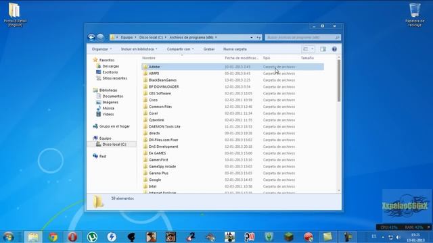Select the GameSpy Arcade folder
This screenshot has height=243, width=433.
point(162,167)
